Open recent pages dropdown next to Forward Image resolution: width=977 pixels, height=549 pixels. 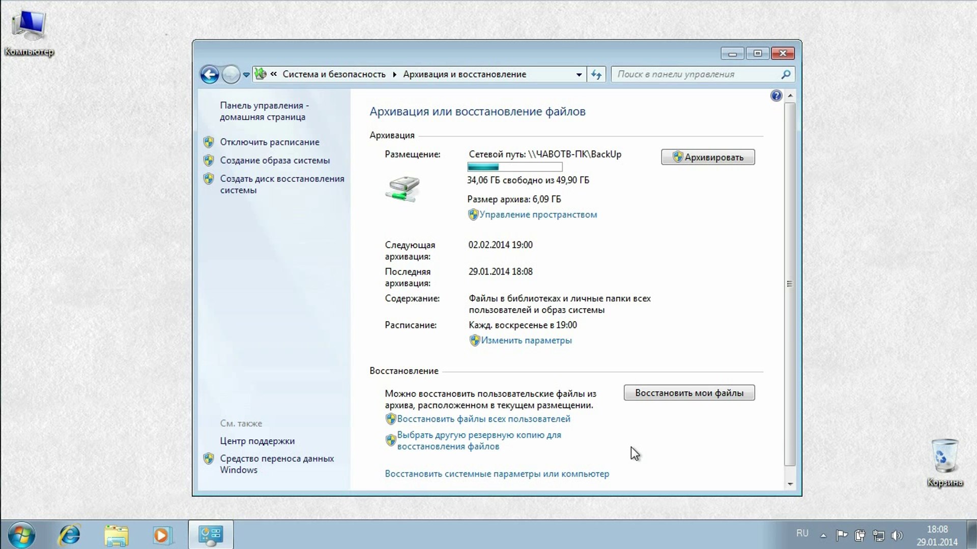point(246,75)
